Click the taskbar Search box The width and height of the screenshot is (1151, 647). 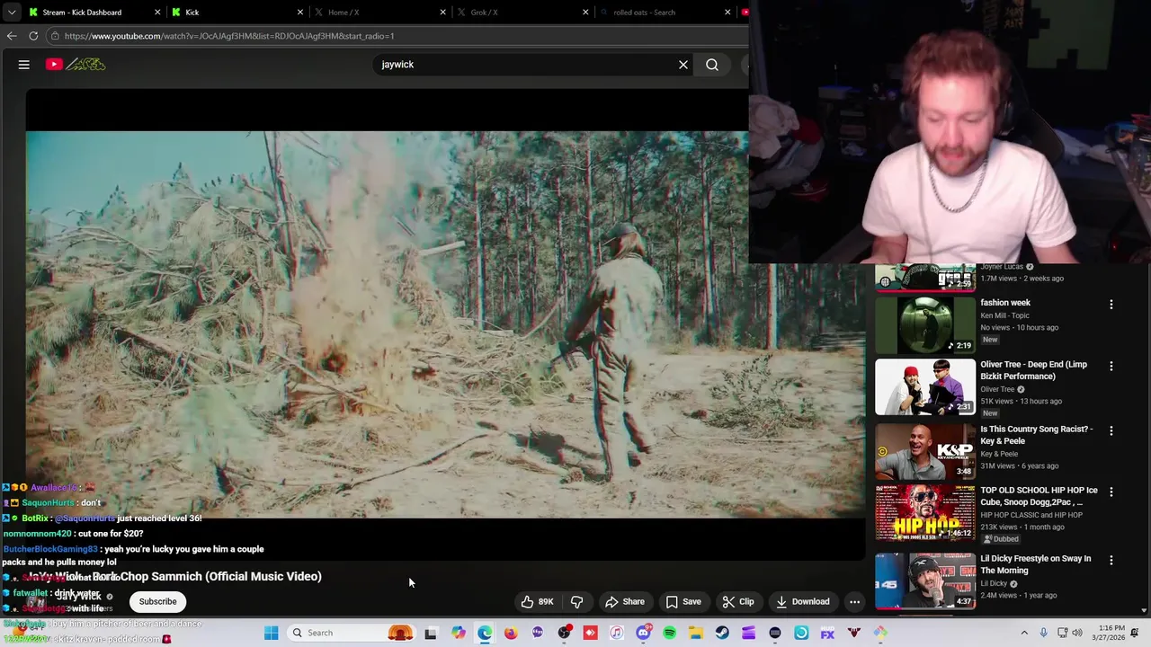[x=352, y=633]
